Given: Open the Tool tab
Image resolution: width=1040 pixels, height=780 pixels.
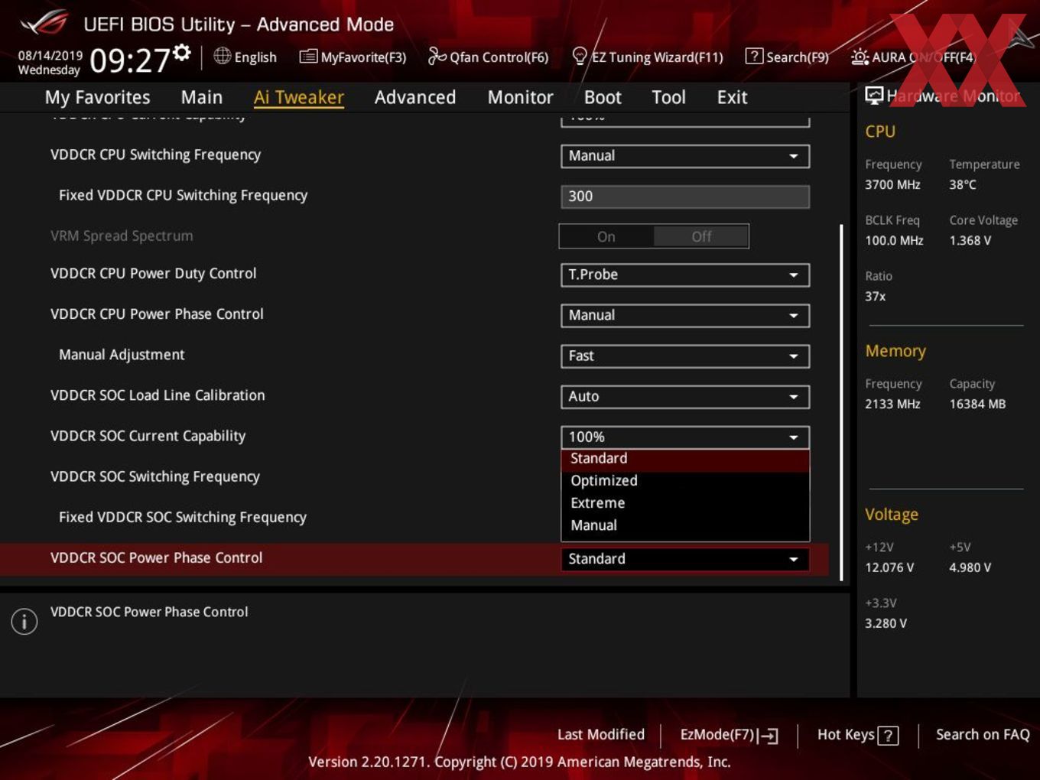Looking at the screenshot, I should click(x=668, y=97).
